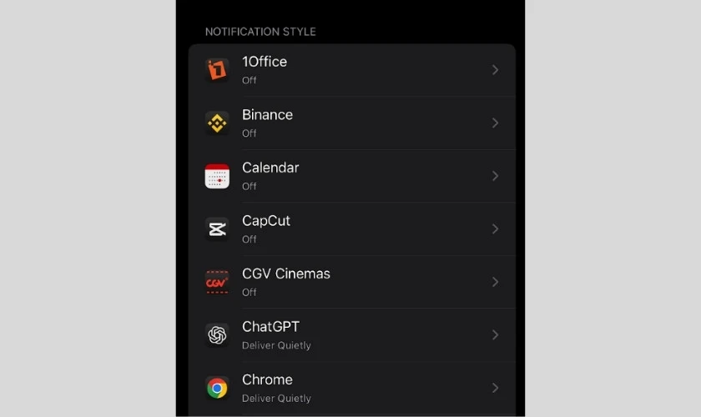701x417 pixels.
Task: Tap the CGV Cinemas app icon
Action: 217,282
